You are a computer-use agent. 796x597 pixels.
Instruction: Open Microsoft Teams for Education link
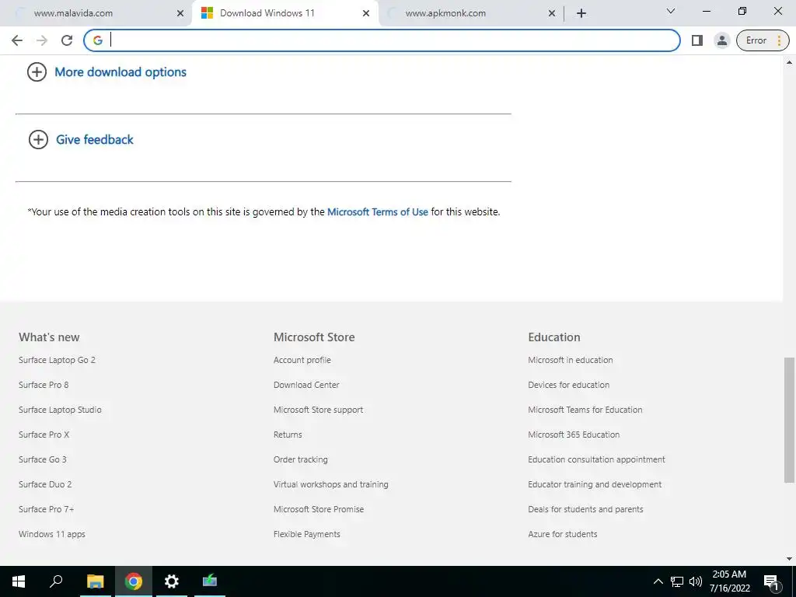click(x=585, y=410)
